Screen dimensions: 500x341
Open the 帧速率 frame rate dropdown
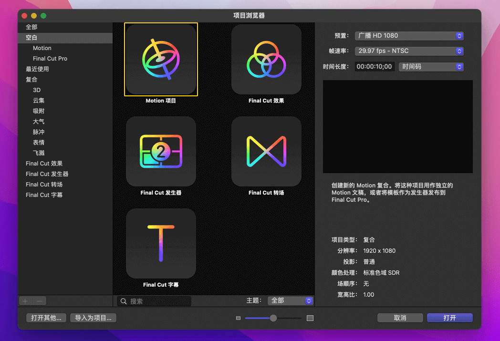(409, 51)
